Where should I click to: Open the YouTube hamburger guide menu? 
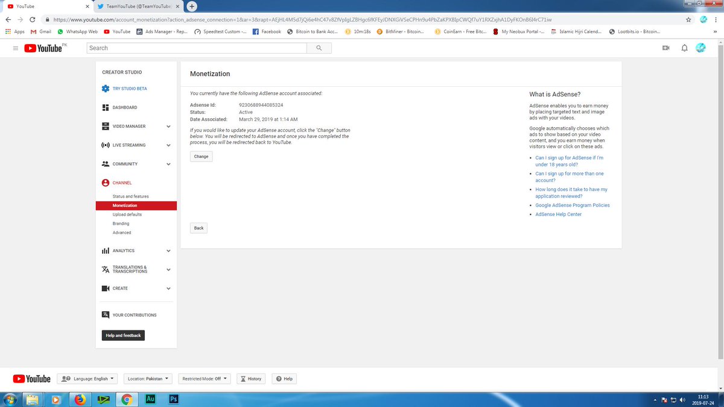[16, 48]
